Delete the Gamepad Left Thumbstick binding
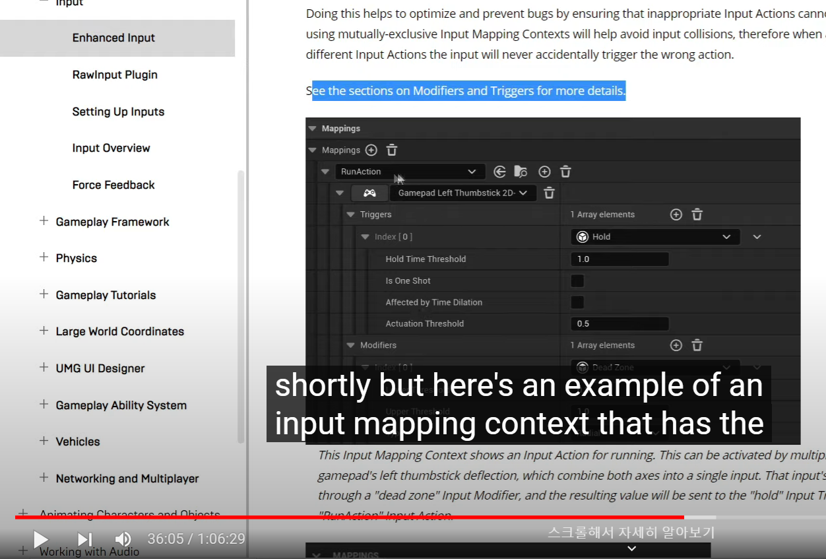The height and width of the screenshot is (559, 826). (x=549, y=193)
